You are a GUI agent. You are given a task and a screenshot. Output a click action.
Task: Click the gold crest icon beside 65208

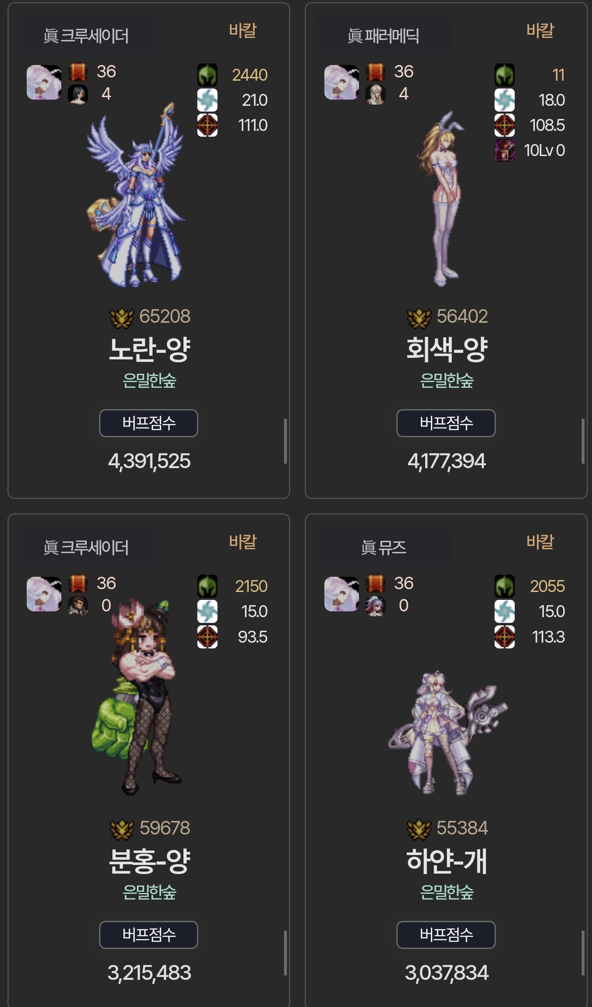[x=122, y=317]
